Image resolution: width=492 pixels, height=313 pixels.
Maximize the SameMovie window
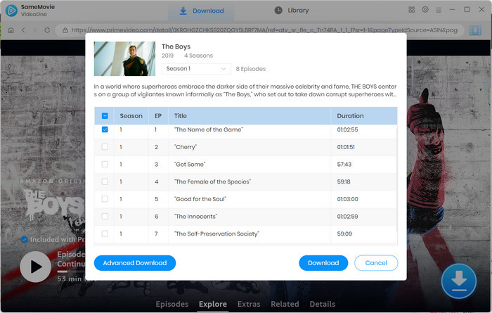coord(467,10)
